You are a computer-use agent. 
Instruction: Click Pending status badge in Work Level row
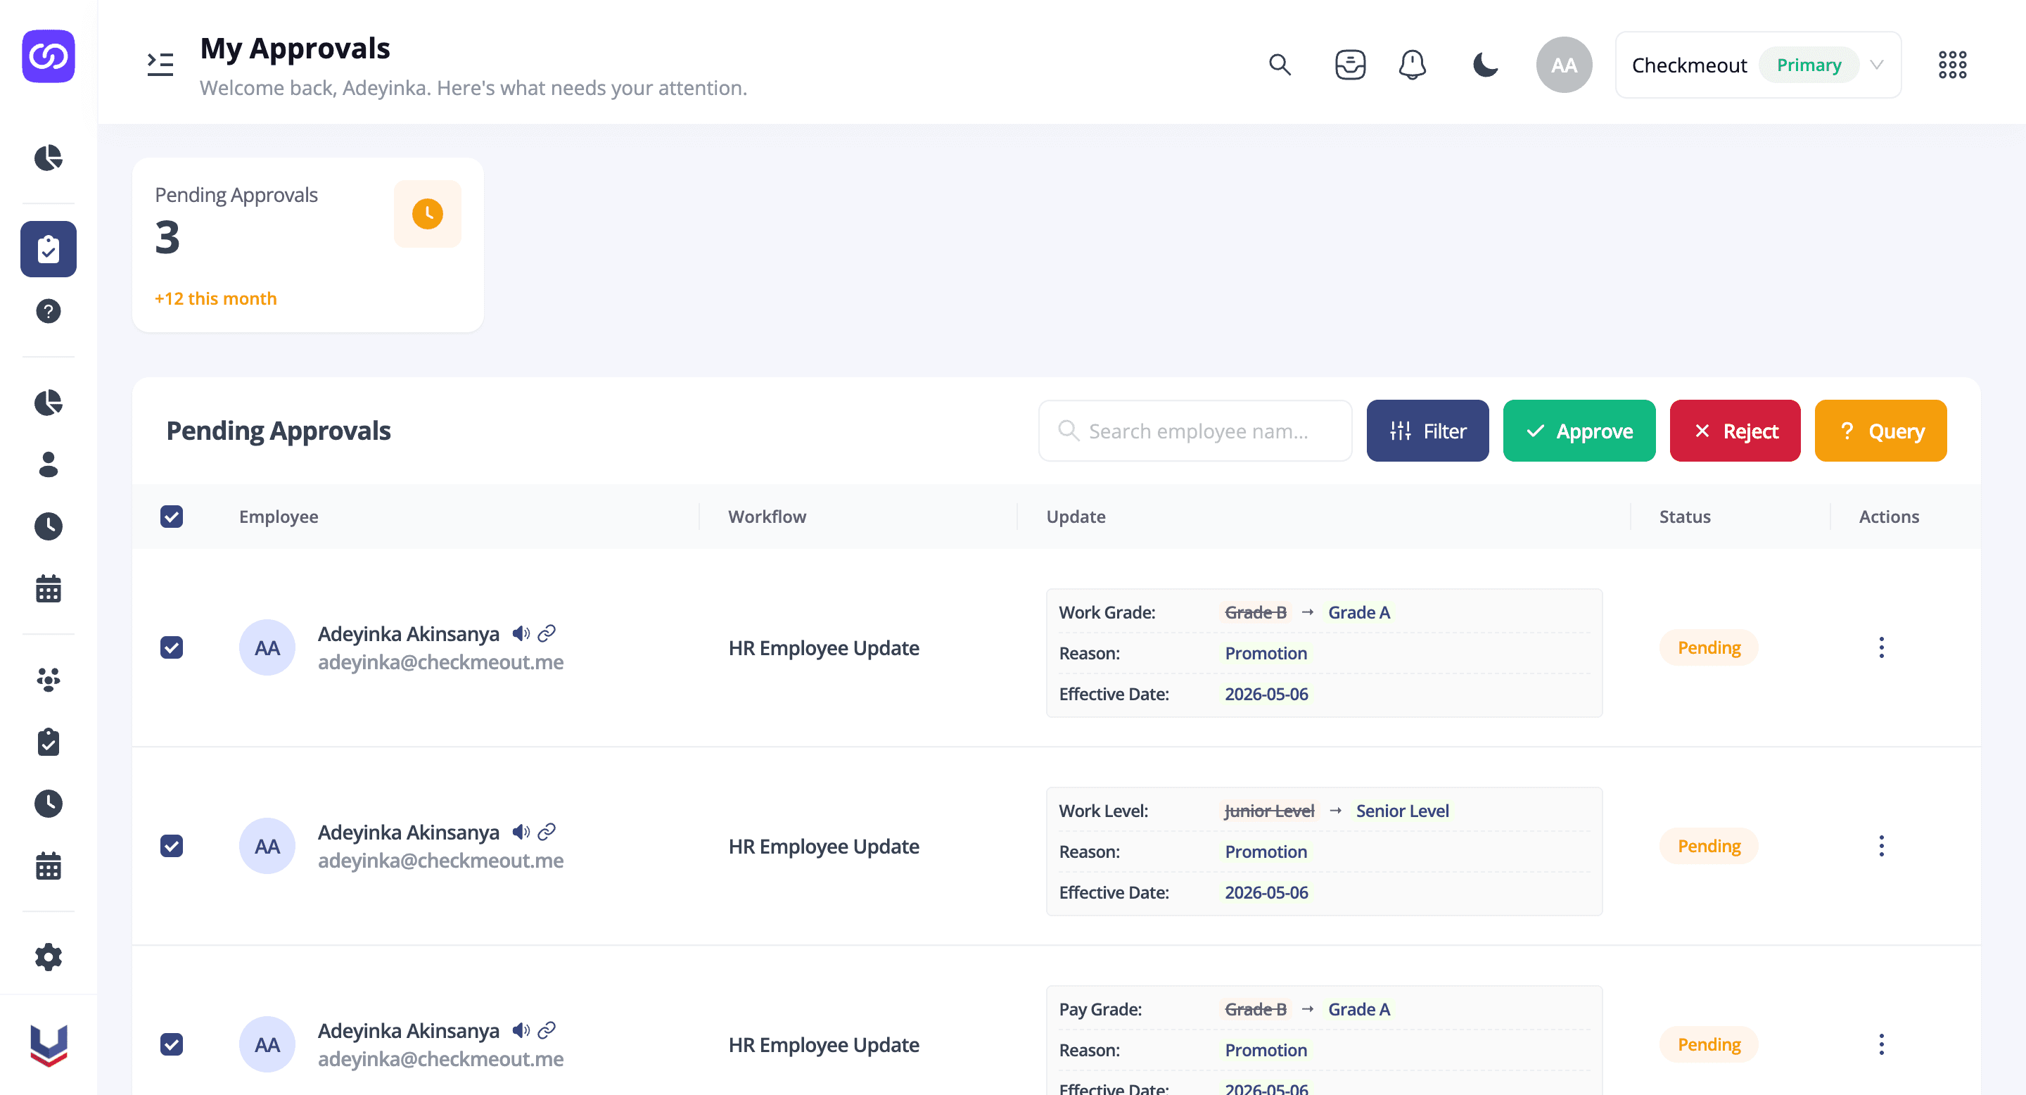tap(1708, 846)
